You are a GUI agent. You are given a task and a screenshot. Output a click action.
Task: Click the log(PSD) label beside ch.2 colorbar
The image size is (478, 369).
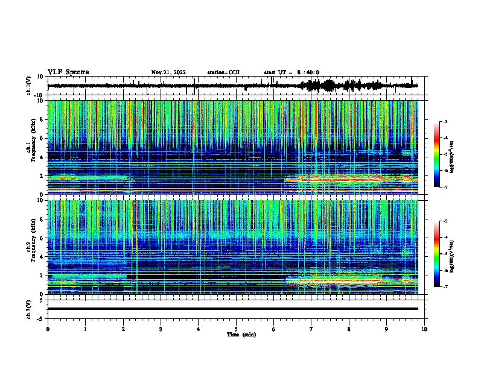pyautogui.click(x=452, y=256)
